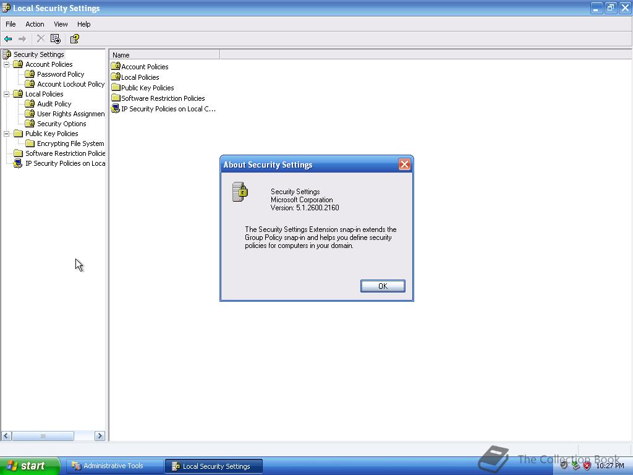Image resolution: width=633 pixels, height=475 pixels.
Task: Select Security Options label in the tree
Action: (61, 124)
